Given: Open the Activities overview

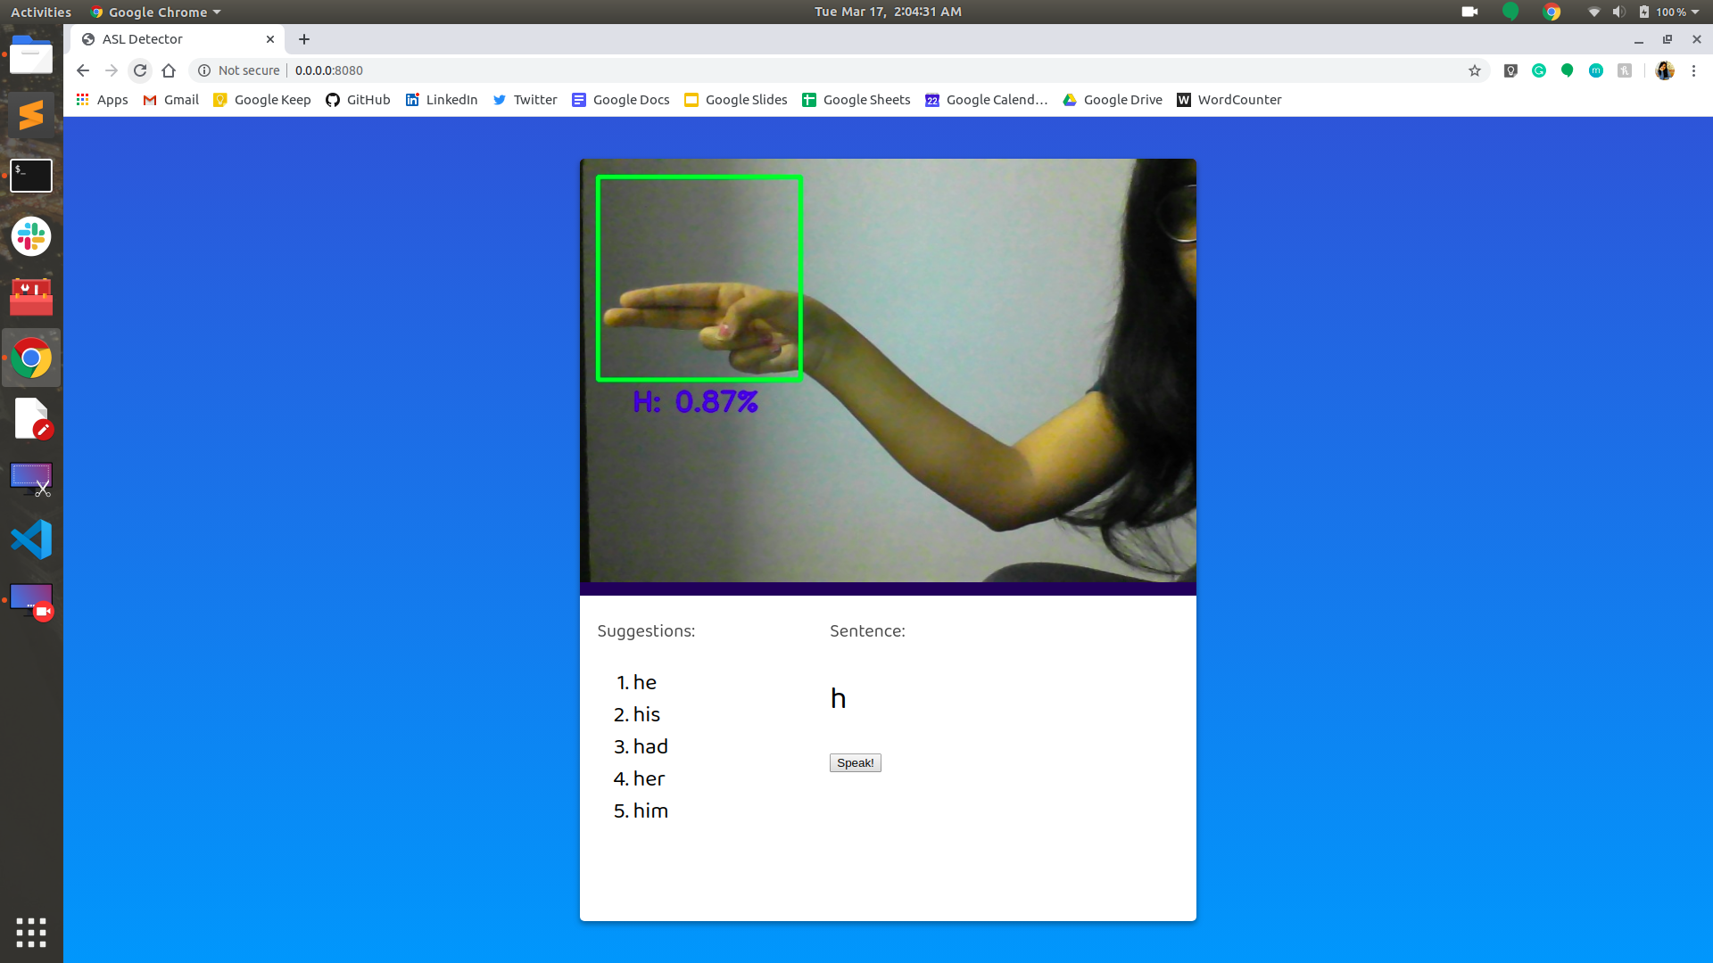Looking at the screenshot, I should click(40, 12).
